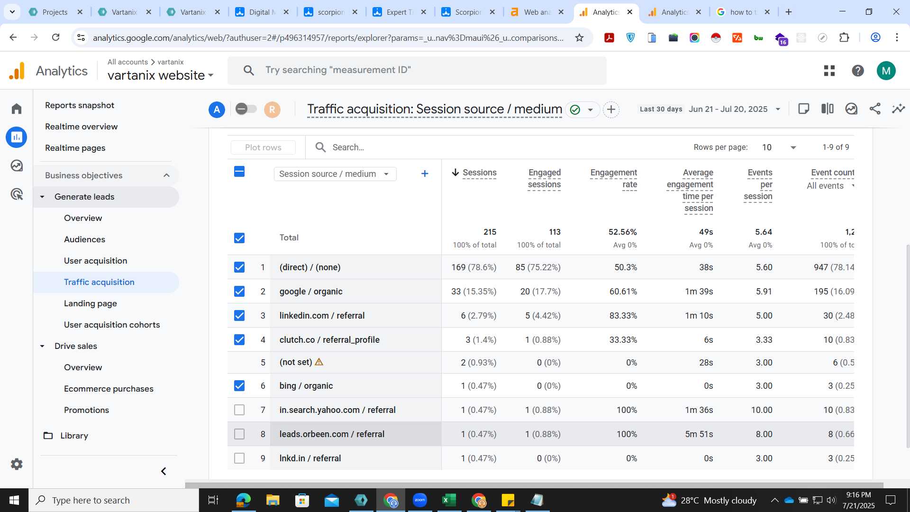Open Realtime overview report
The image size is (910, 512).
click(x=82, y=127)
